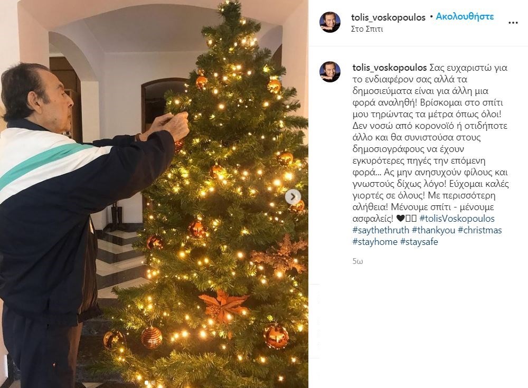Open the #stayhome hashtag
Screen dimensions: 528x388
[375, 241]
